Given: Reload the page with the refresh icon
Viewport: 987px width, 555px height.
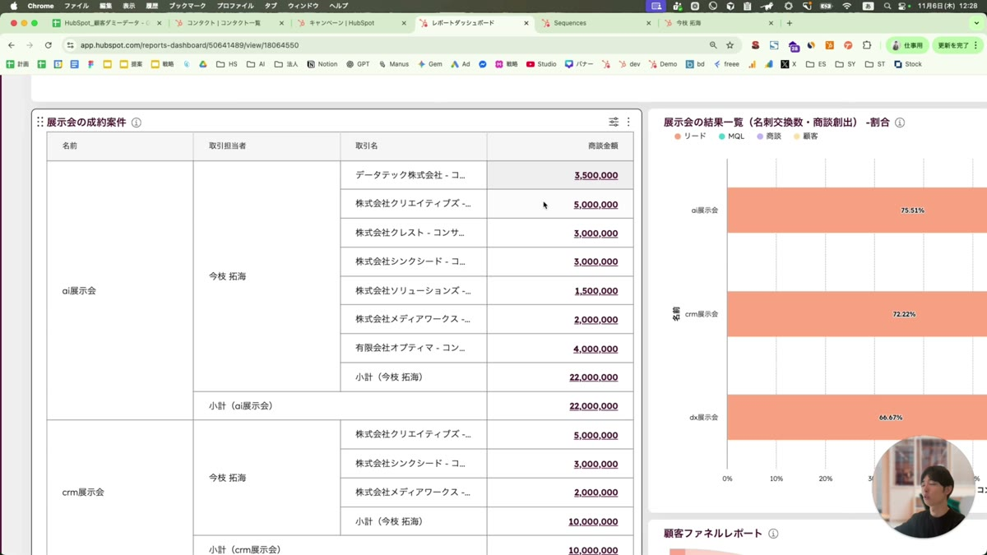Looking at the screenshot, I should (x=49, y=45).
